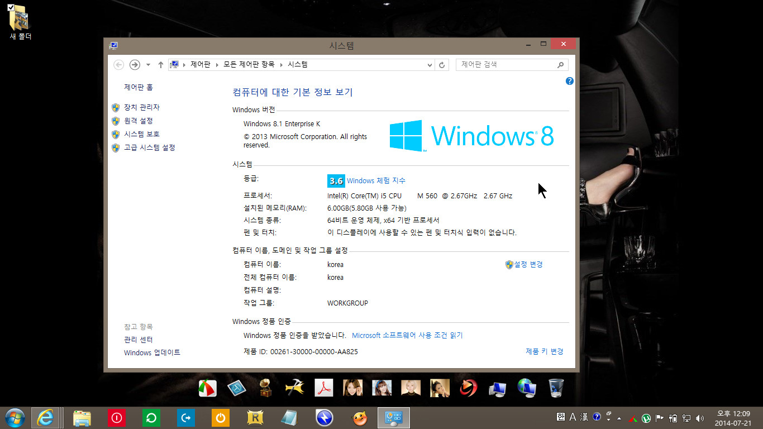Click 제어판 breadcrumb segment

(x=200, y=65)
